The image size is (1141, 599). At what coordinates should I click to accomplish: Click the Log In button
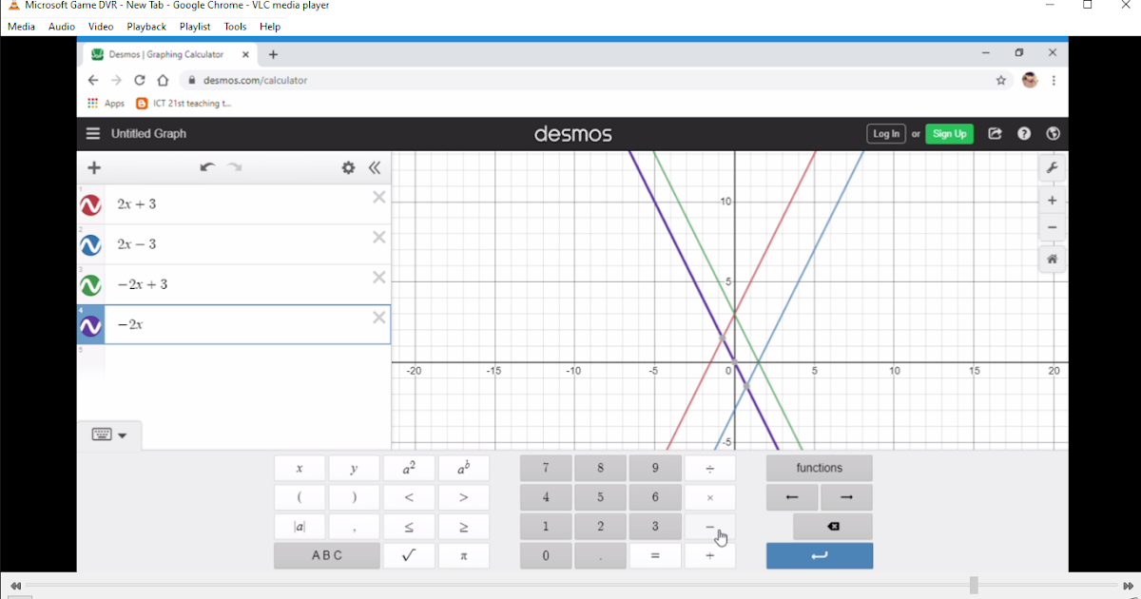coord(885,134)
